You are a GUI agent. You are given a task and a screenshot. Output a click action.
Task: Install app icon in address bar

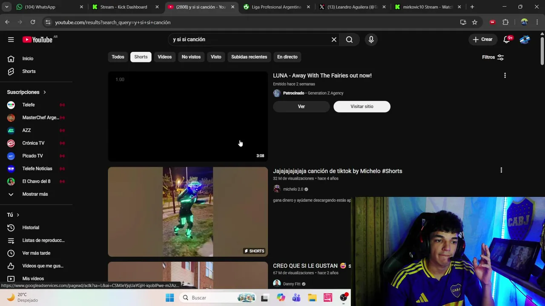pos(463,22)
